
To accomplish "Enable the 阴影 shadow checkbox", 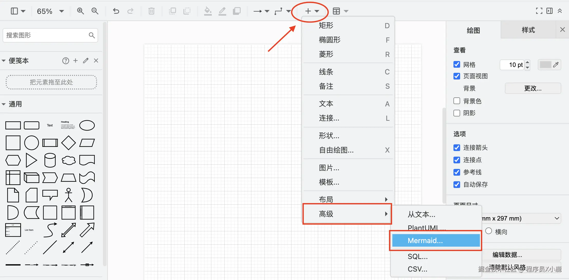I will [457, 113].
